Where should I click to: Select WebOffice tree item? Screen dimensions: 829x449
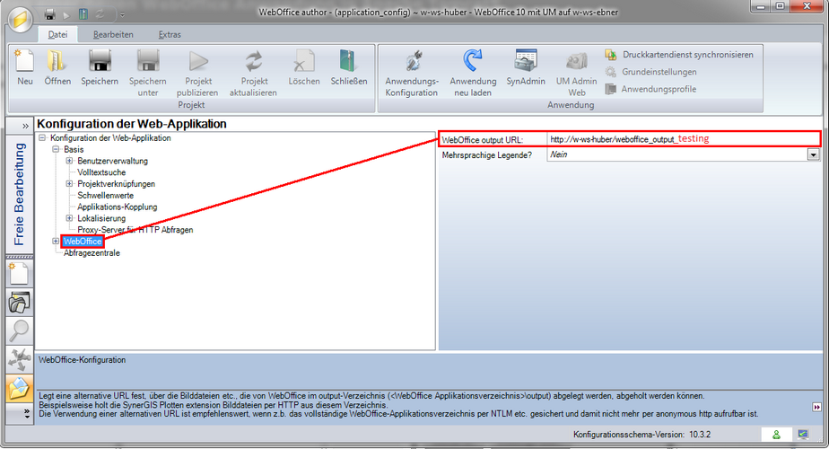point(82,242)
